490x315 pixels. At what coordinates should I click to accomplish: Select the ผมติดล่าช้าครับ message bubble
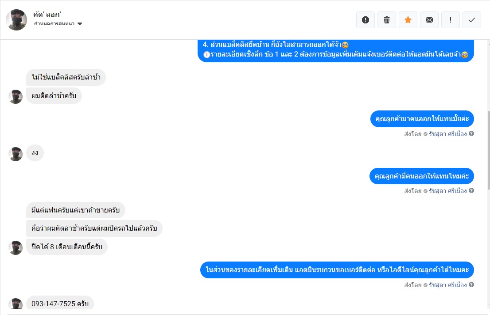[x=54, y=96]
